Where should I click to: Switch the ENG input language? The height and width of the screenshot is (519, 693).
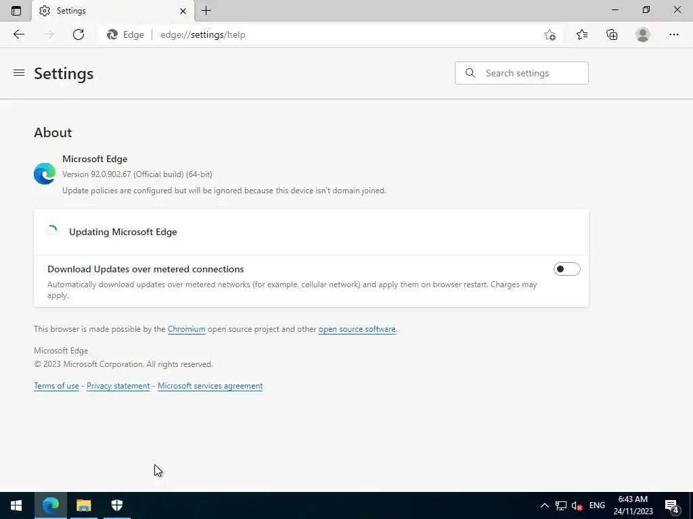(x=597, y=505)
